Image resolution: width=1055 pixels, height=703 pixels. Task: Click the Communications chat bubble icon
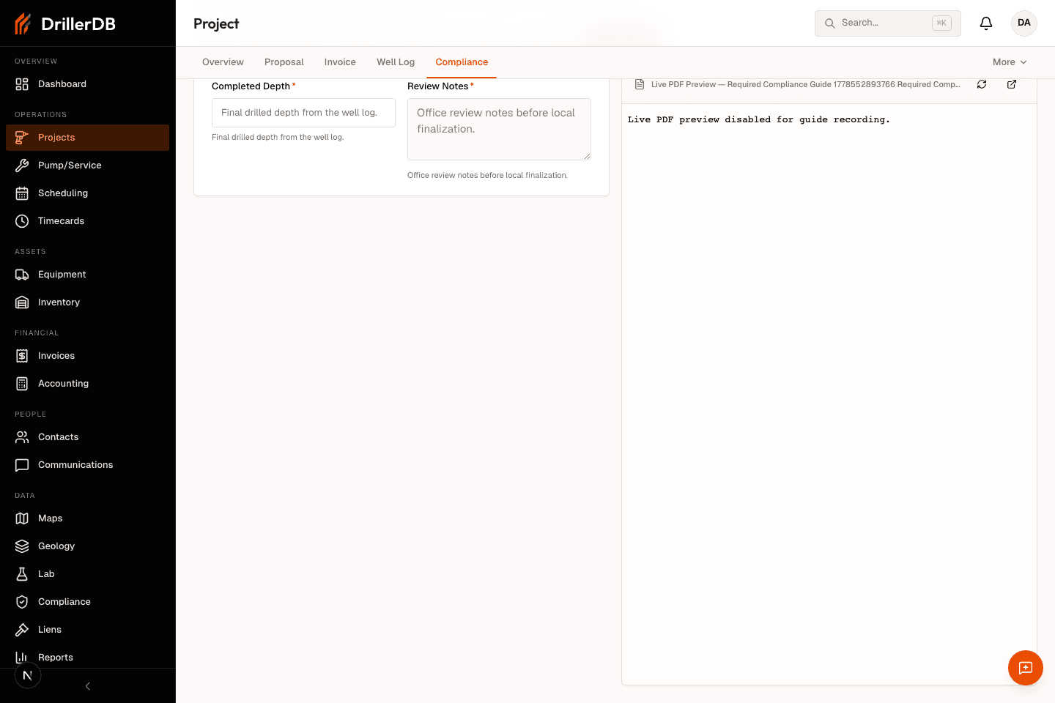click(22, 465)
